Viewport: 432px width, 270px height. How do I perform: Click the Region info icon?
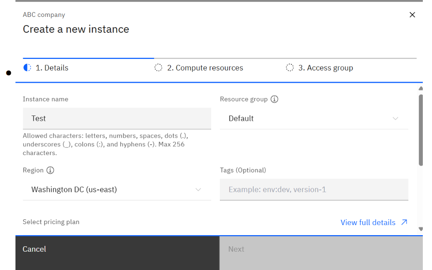(50, 170)
